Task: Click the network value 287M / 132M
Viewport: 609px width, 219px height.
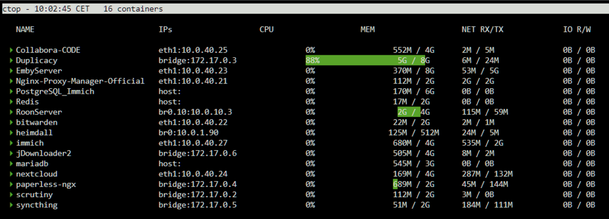Action: (487, 174)
